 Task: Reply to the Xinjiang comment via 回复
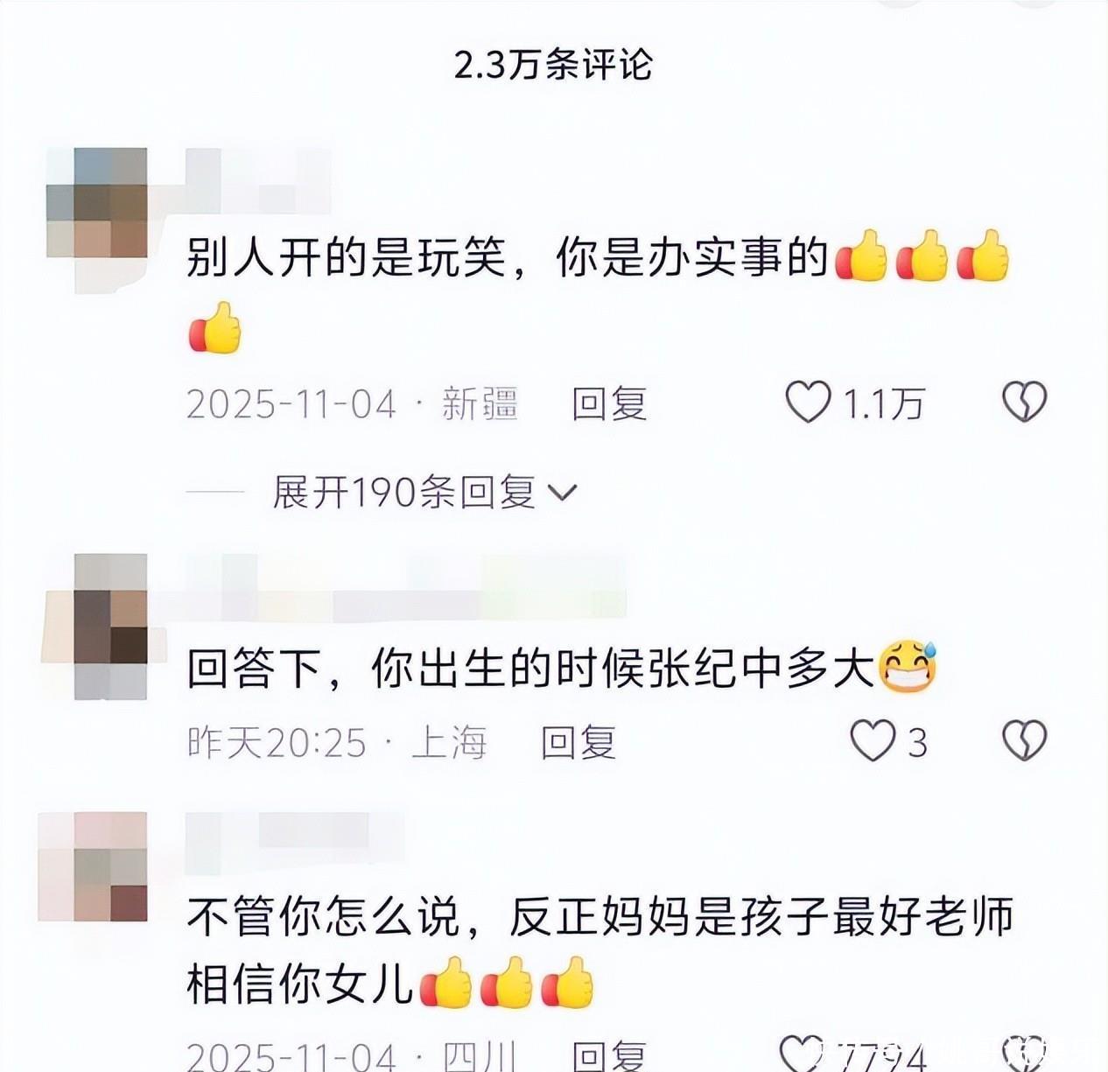coord(609,403)
